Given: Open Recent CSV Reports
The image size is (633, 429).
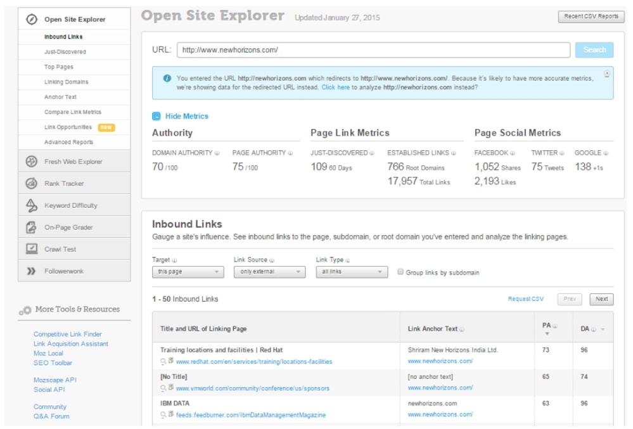Looking at the screenshot, I should (591, 16).
